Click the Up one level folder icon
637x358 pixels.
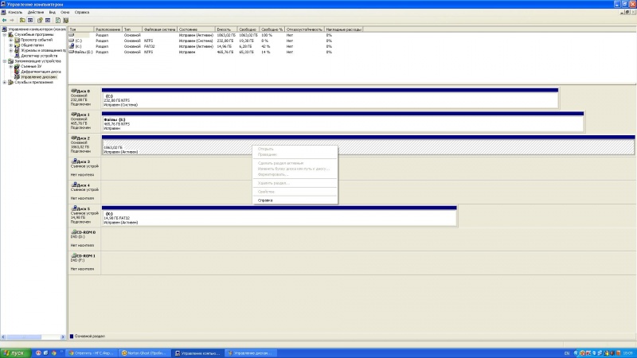point(22,21)
